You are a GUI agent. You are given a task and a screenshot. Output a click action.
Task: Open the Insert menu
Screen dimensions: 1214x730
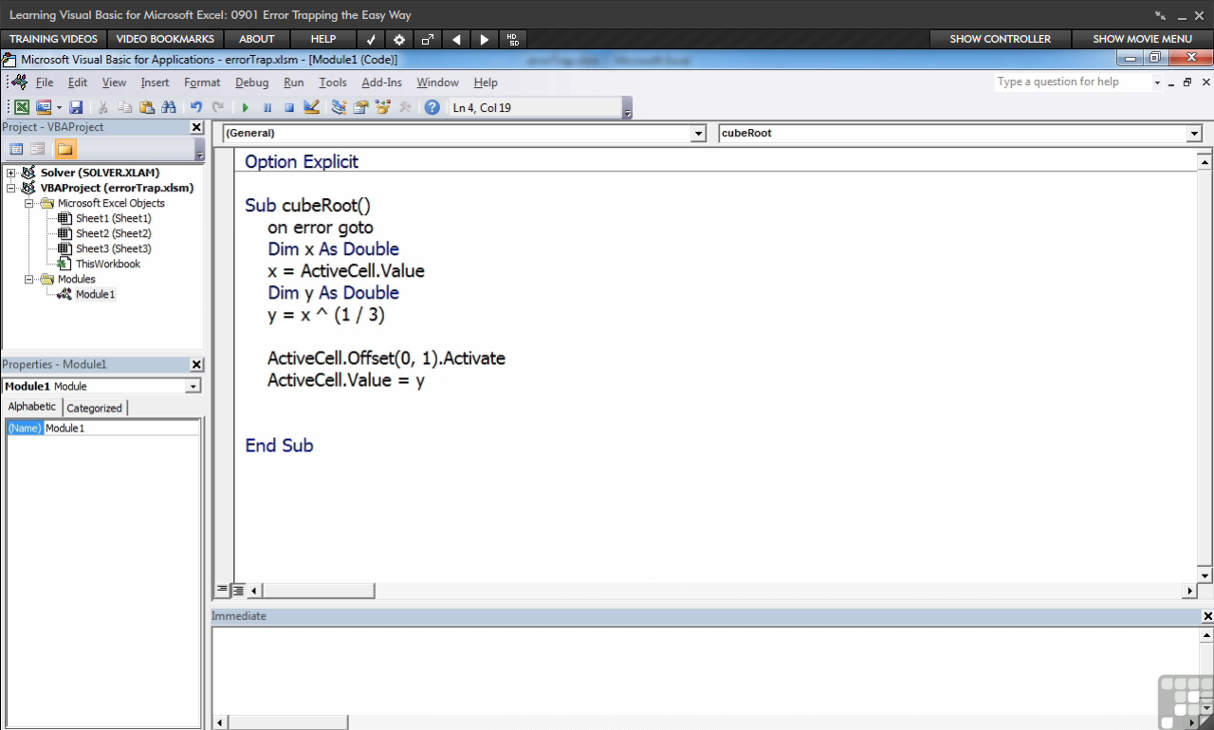(x=155, y=82)
